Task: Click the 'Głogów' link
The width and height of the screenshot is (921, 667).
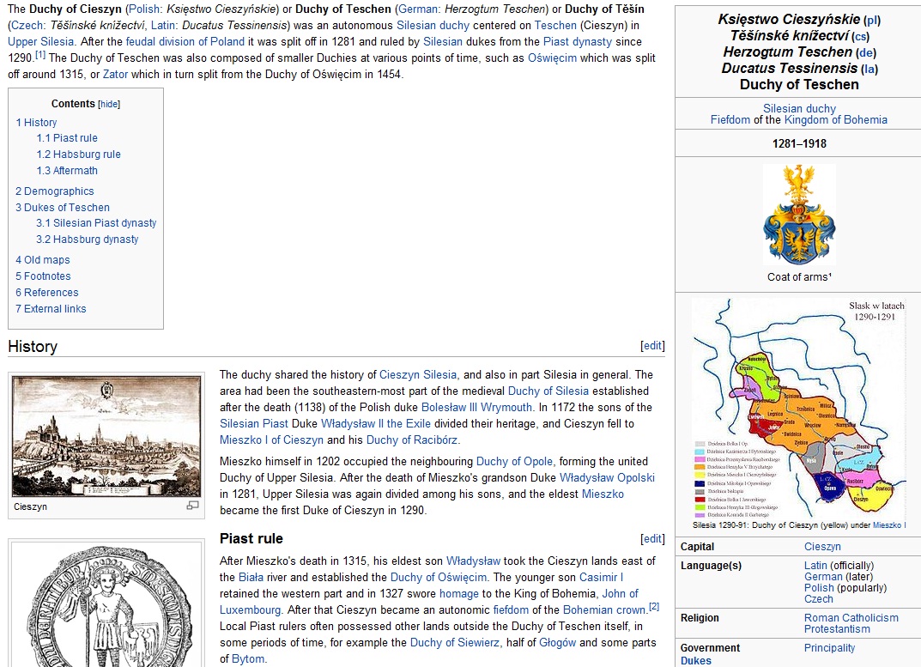Action: coord(557,643)
